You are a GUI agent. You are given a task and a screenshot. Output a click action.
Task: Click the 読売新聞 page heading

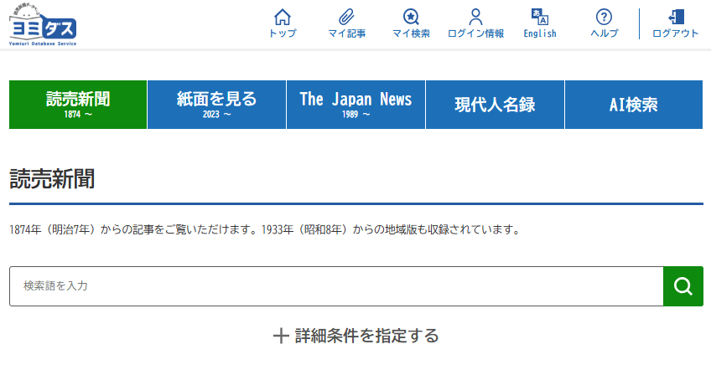pos(52,179)
